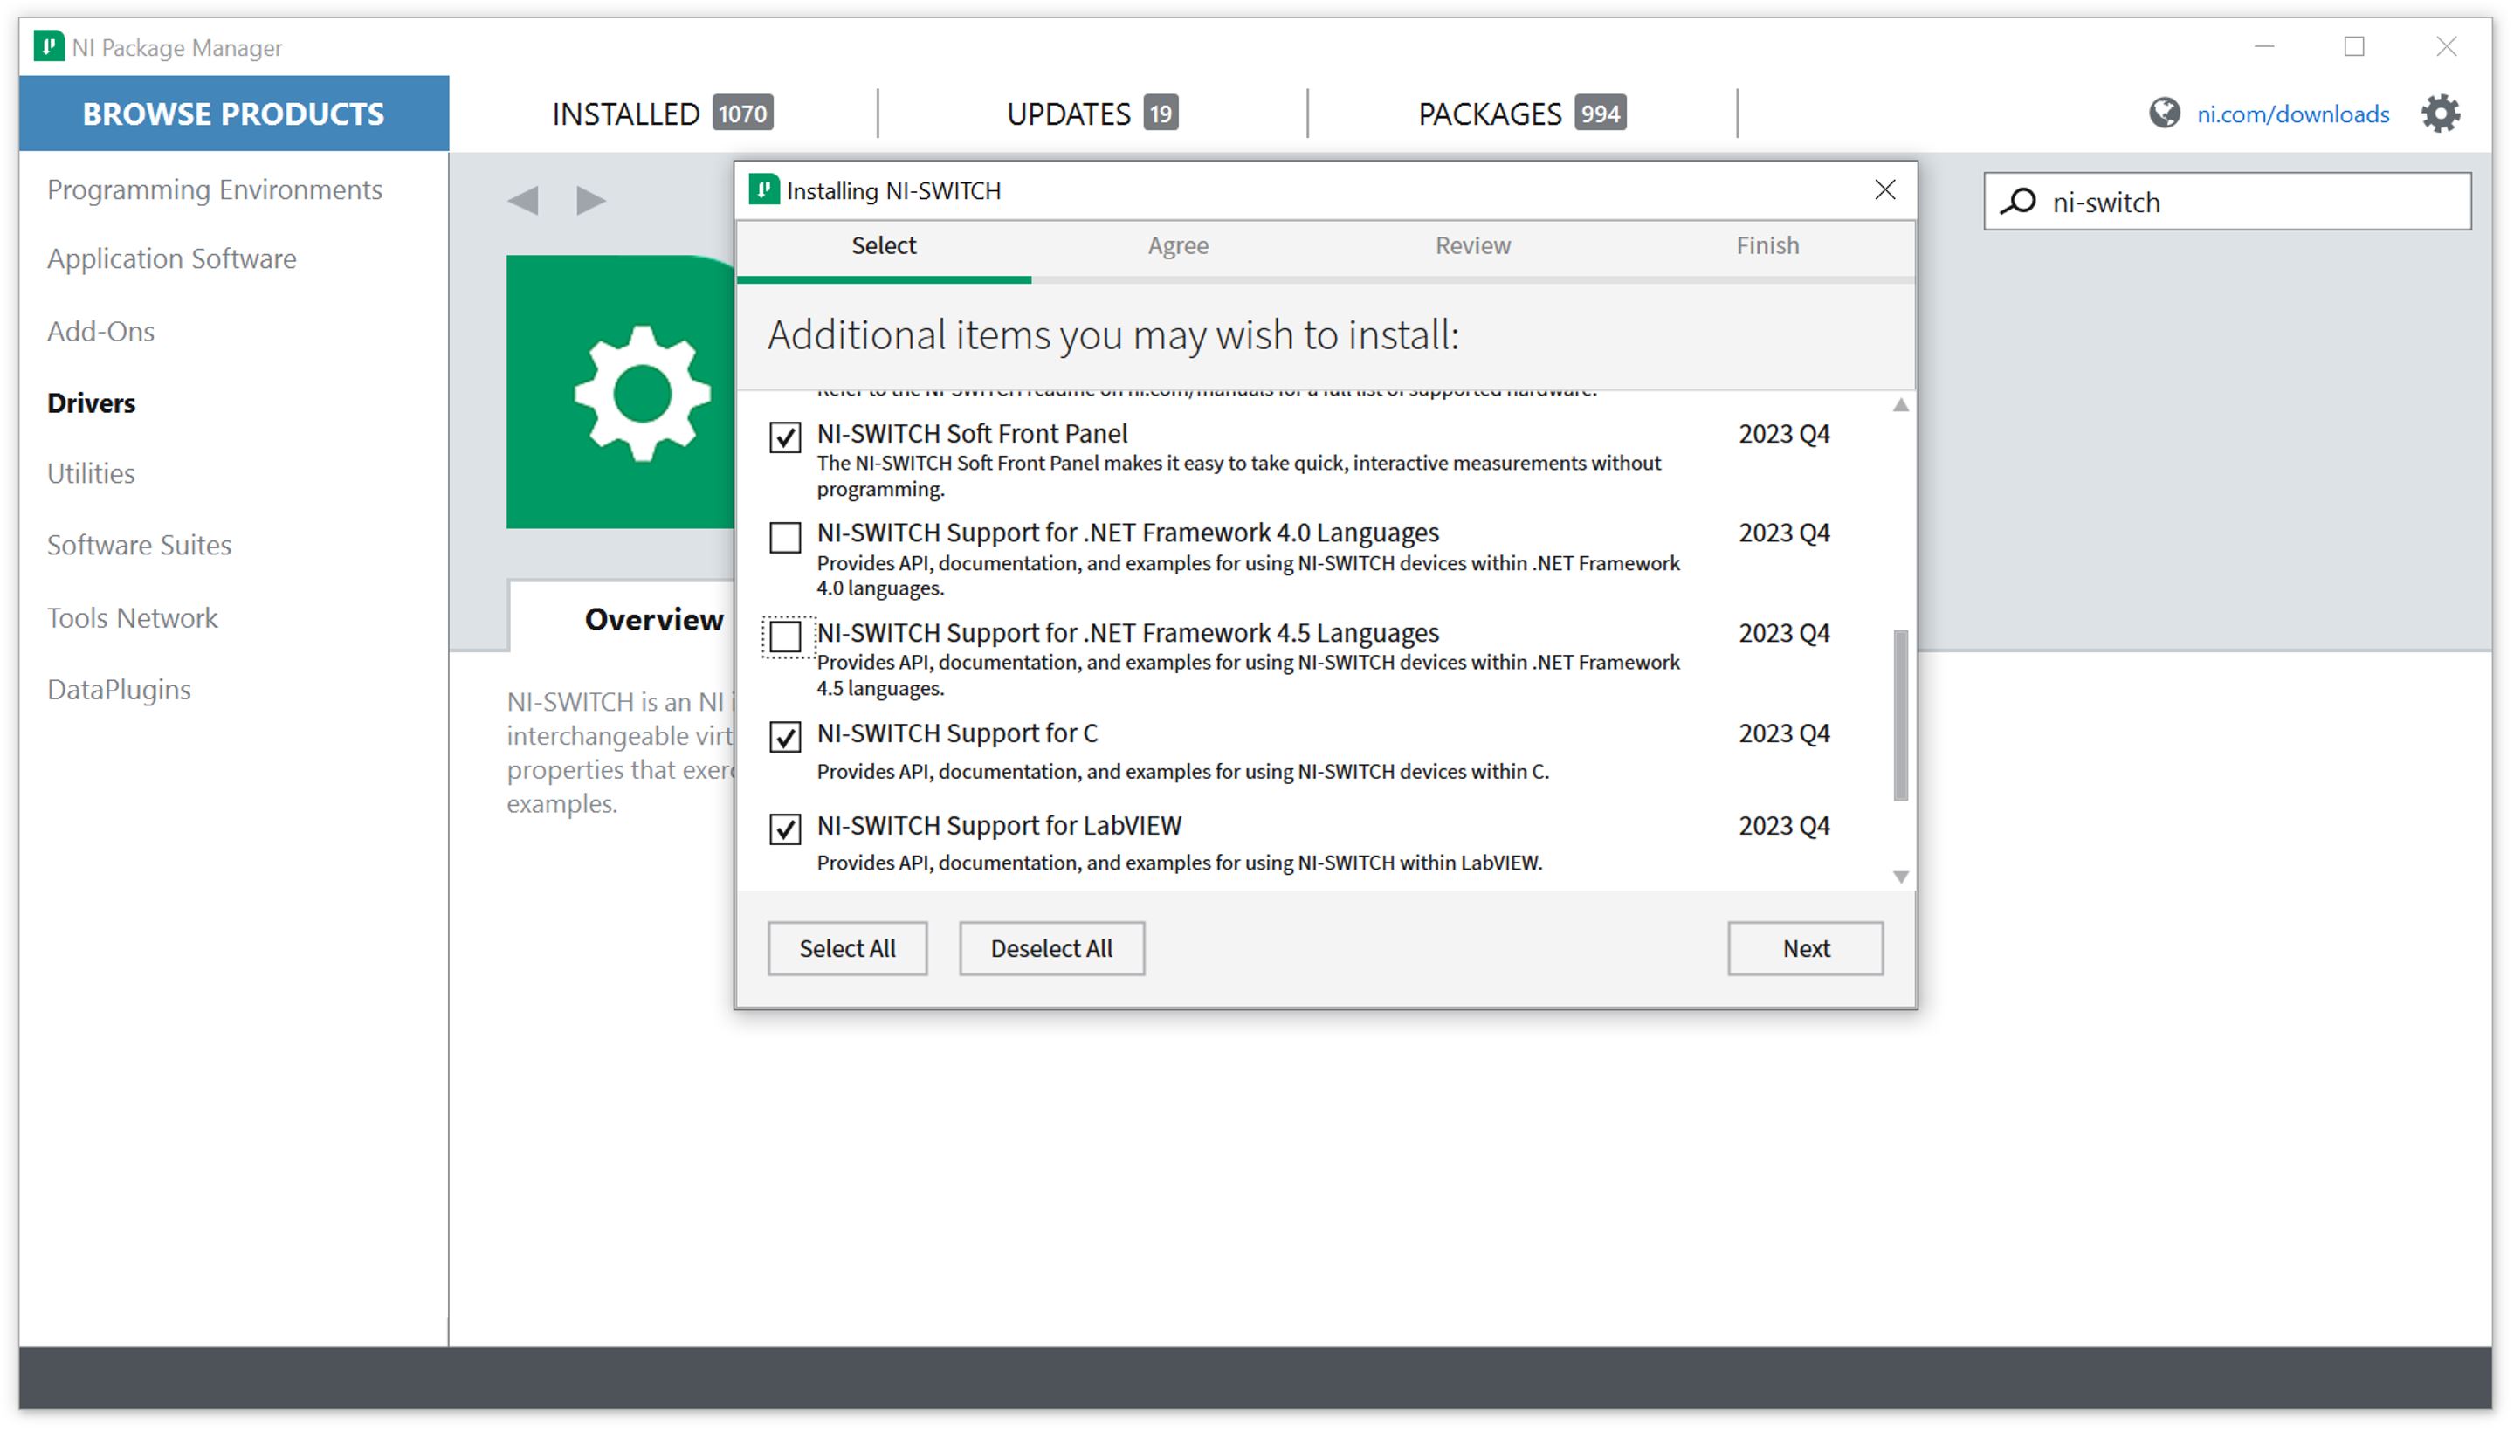Select Programming Environments category
The height and width of the screenshot is (1431, 2514).
[214, 189]
